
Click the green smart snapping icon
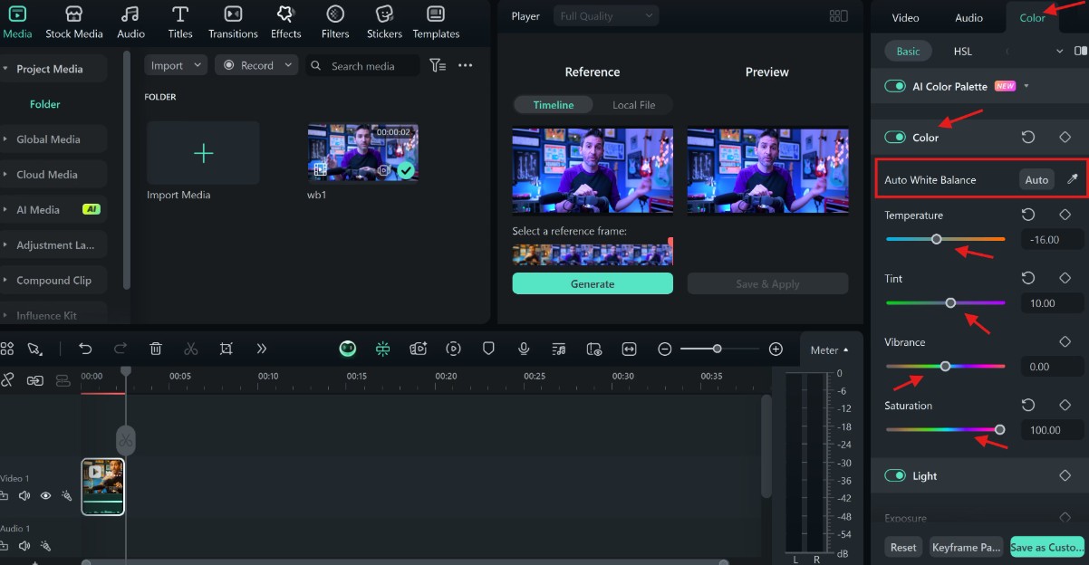pyautogui.click(x=383, y=349)
